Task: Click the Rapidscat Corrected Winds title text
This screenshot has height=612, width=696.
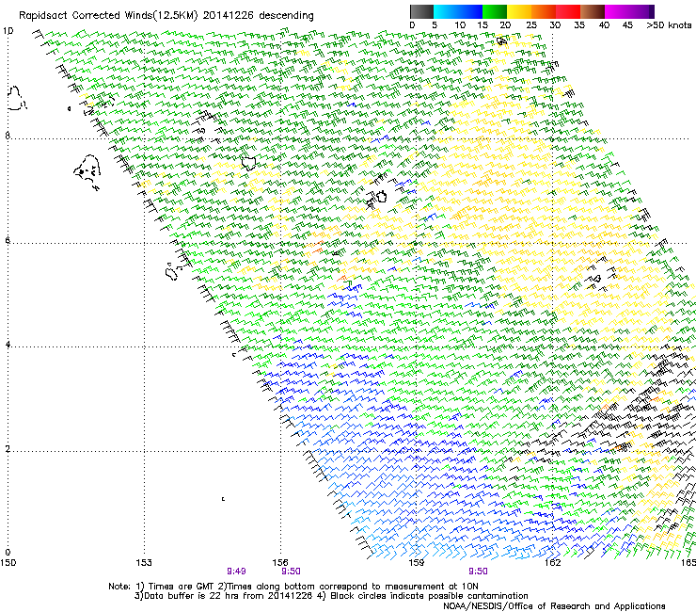Action: 166,16
